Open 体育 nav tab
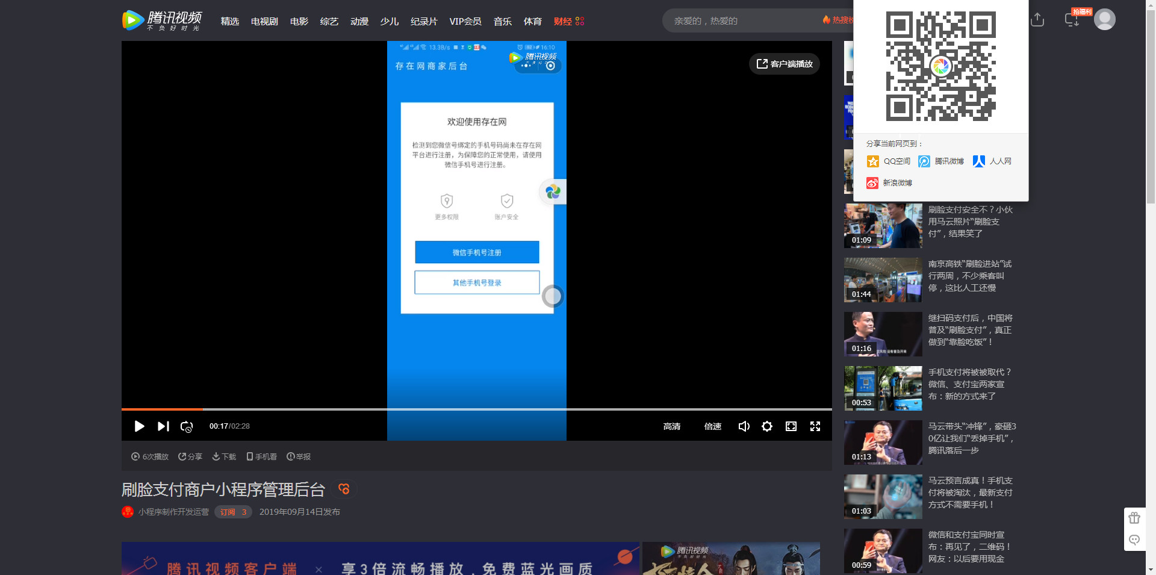 tap(533, 21)
